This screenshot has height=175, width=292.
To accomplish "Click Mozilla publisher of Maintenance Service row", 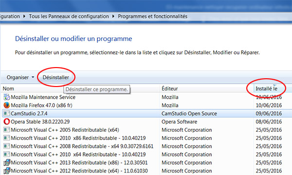I will tap(170, 97).
